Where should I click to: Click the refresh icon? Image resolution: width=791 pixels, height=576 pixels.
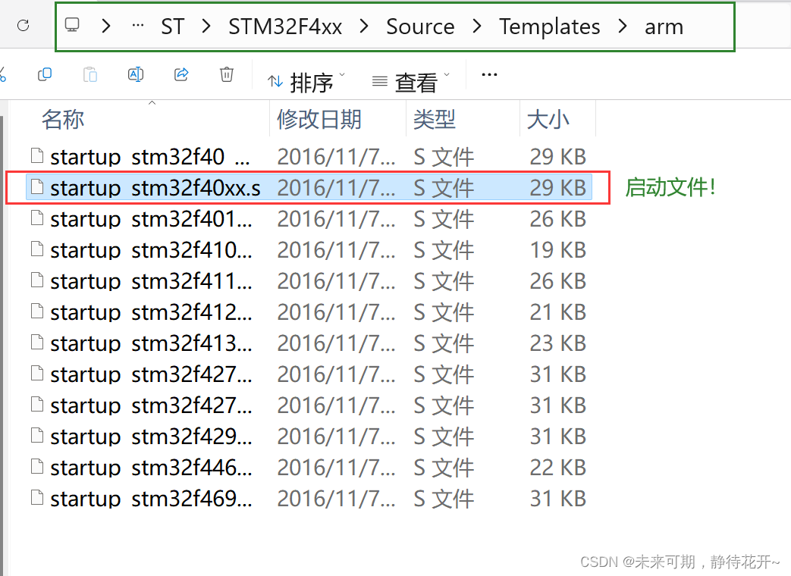point(24,25)
